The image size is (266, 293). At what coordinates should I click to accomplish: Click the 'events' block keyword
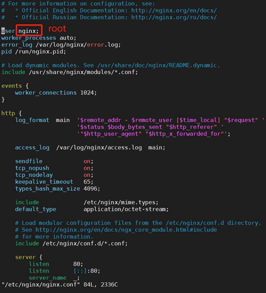point(12,86)
